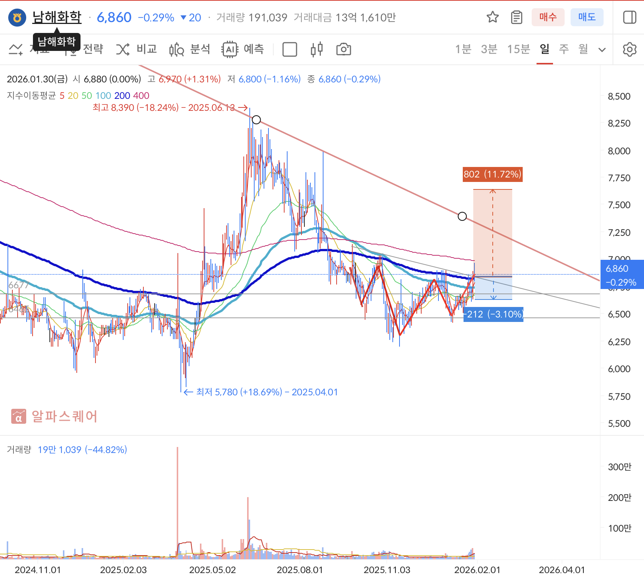This screenshot has height=581, width=644.
Task: Open the 분석 analysis tool
Action: click(190, 49)
